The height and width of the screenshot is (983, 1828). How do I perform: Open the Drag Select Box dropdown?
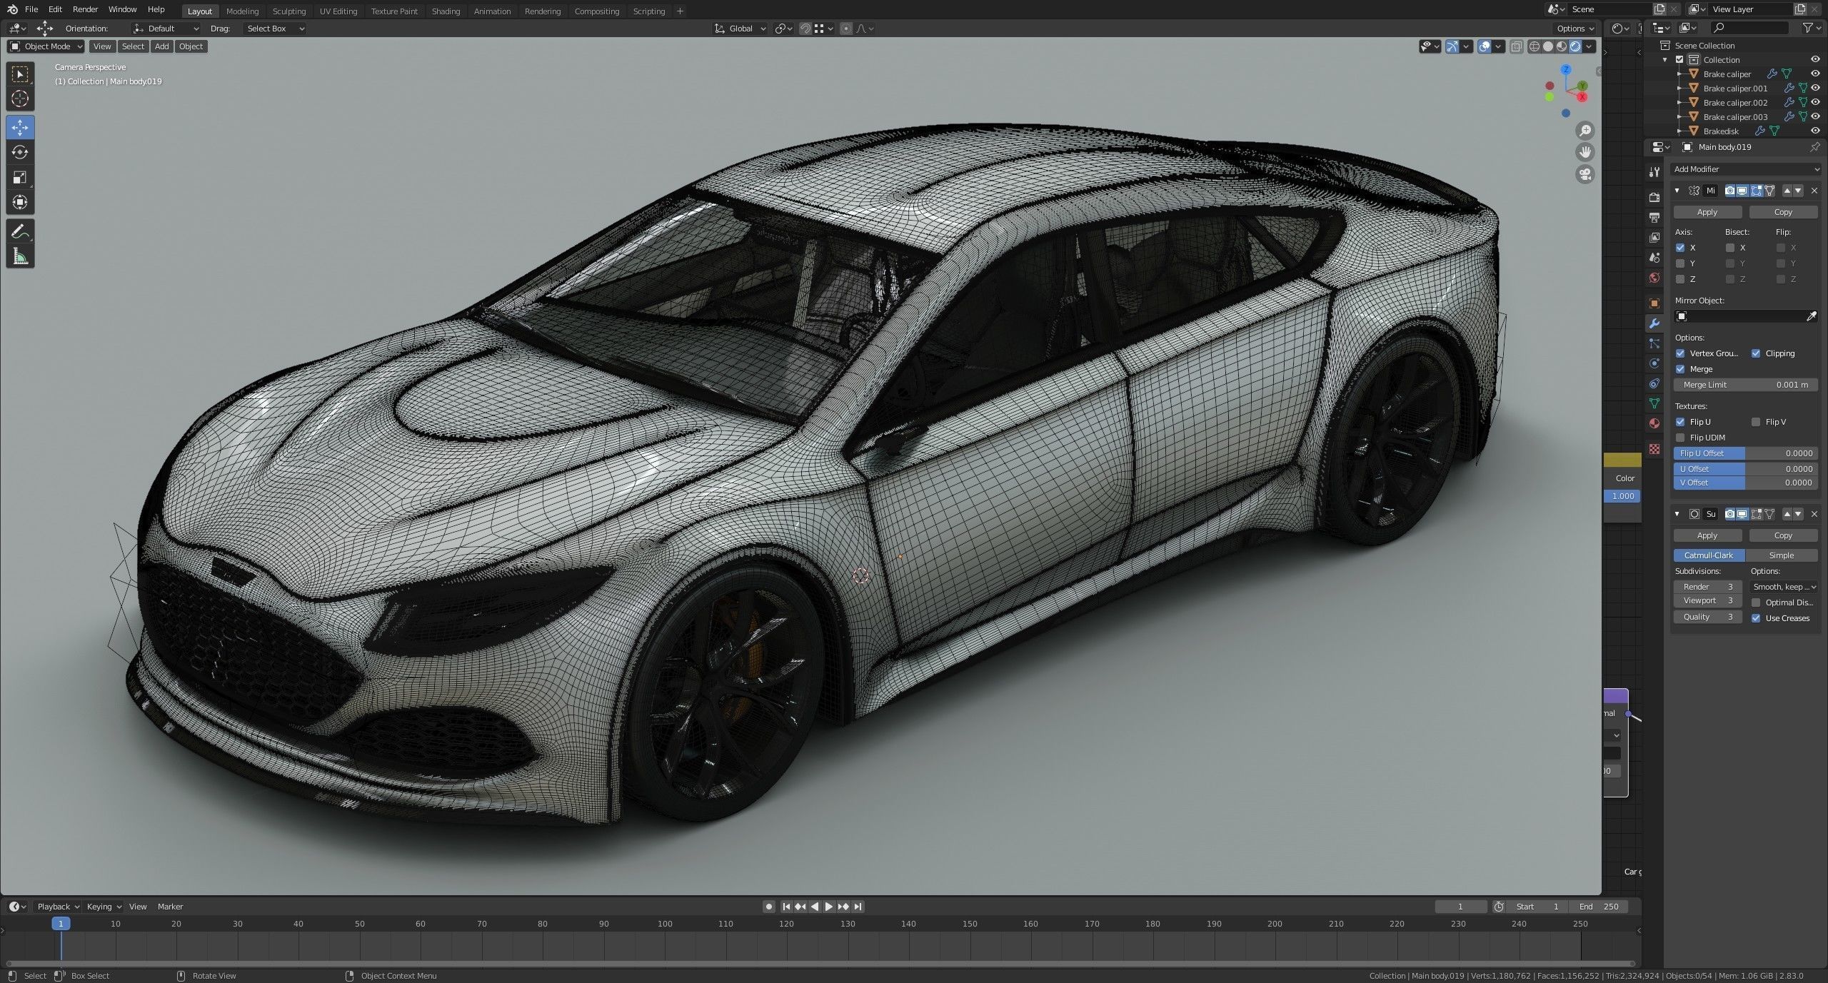[x=274, y=29]
